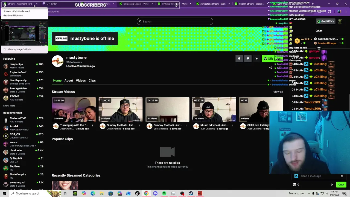This screenshot has height=197, width=350.
Task: Open Windows notification center
Action: [x=345, y=193]
